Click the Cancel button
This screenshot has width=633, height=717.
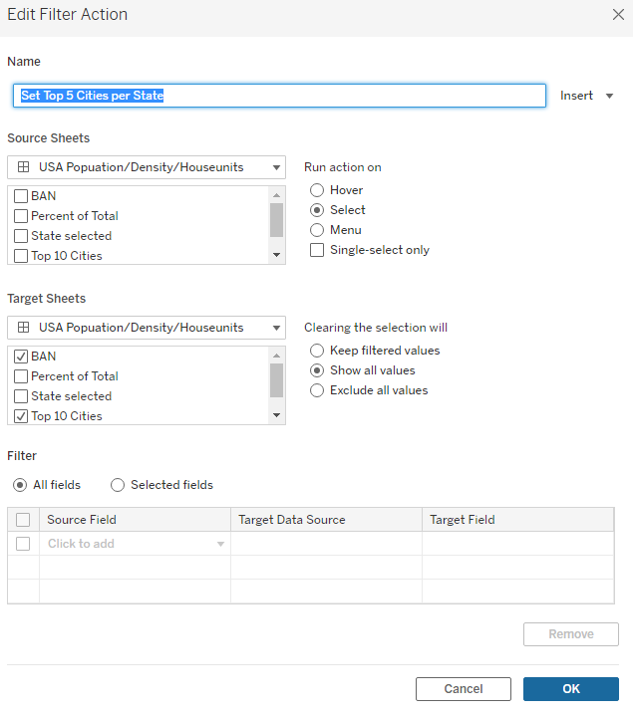[464, 689]
